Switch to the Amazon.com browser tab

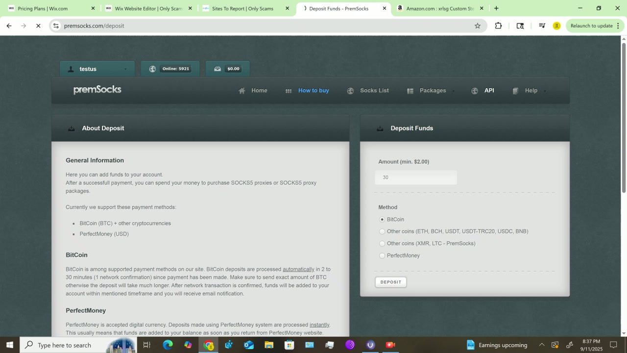pos(440,8)
